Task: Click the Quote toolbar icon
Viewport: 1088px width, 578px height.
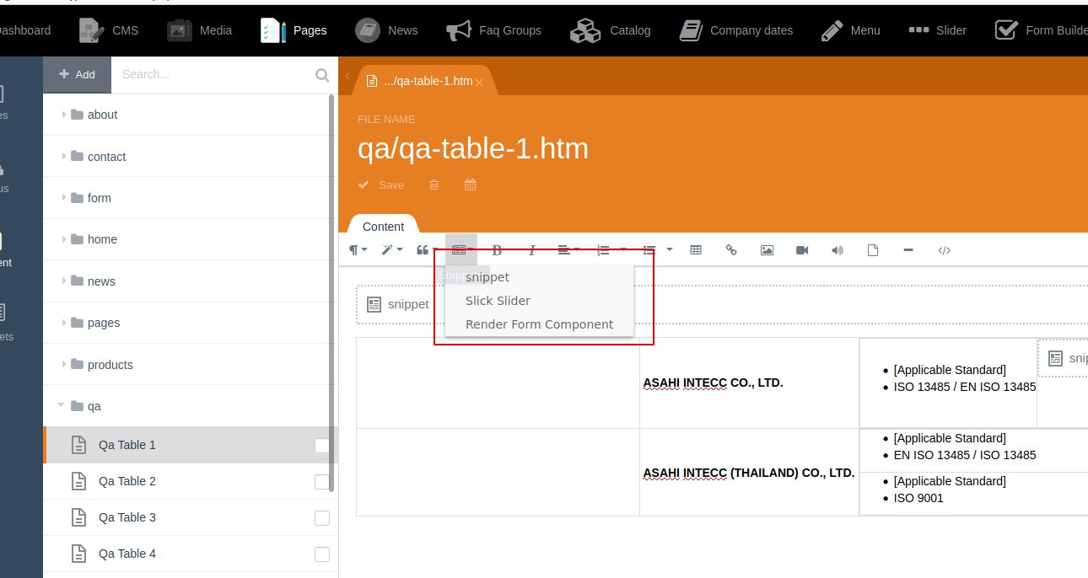Action: click(423, 250)
